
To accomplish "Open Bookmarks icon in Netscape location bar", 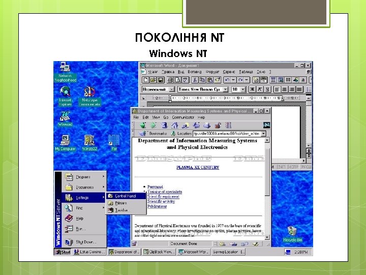I will (143, 133).
